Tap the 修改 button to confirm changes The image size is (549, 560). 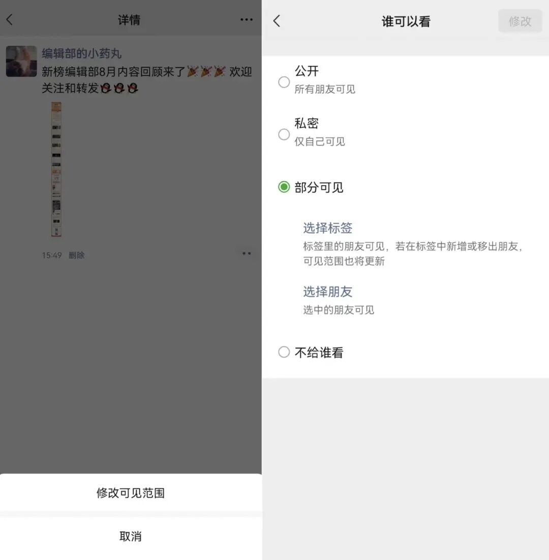[520, 21]
